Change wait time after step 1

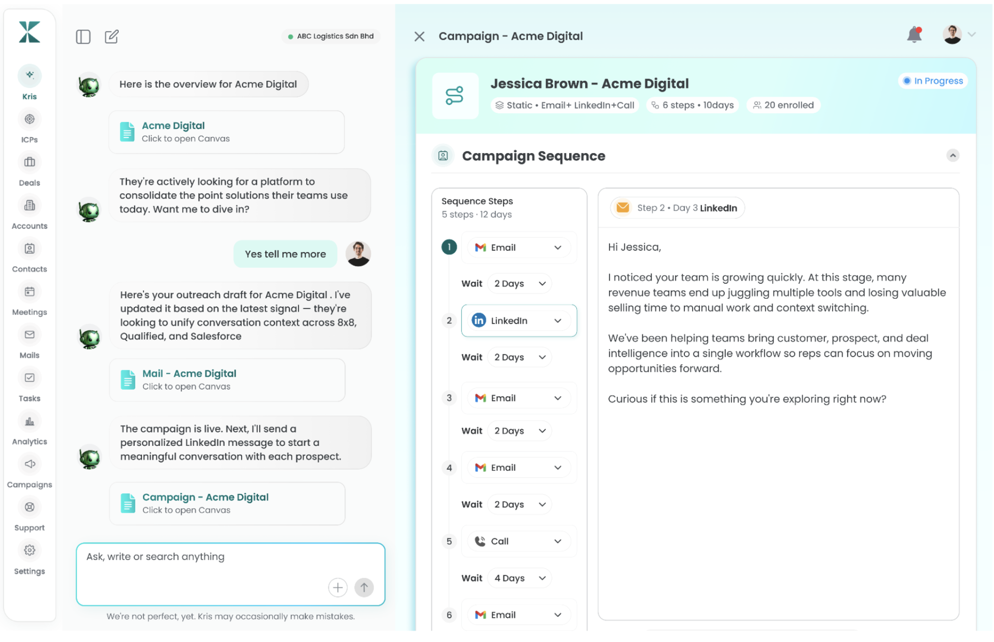[x=520, y=284]
